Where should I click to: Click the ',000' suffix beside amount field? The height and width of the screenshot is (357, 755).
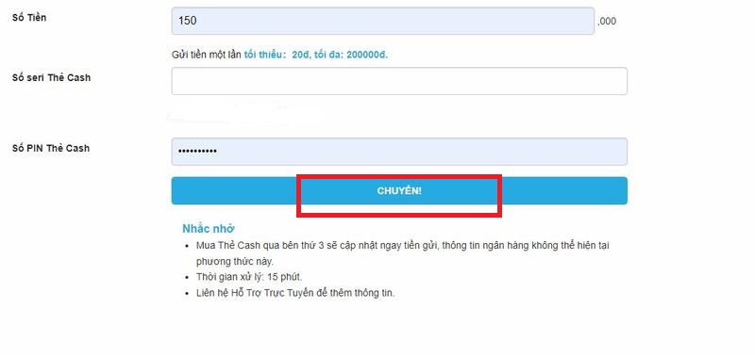pos(607,21)
